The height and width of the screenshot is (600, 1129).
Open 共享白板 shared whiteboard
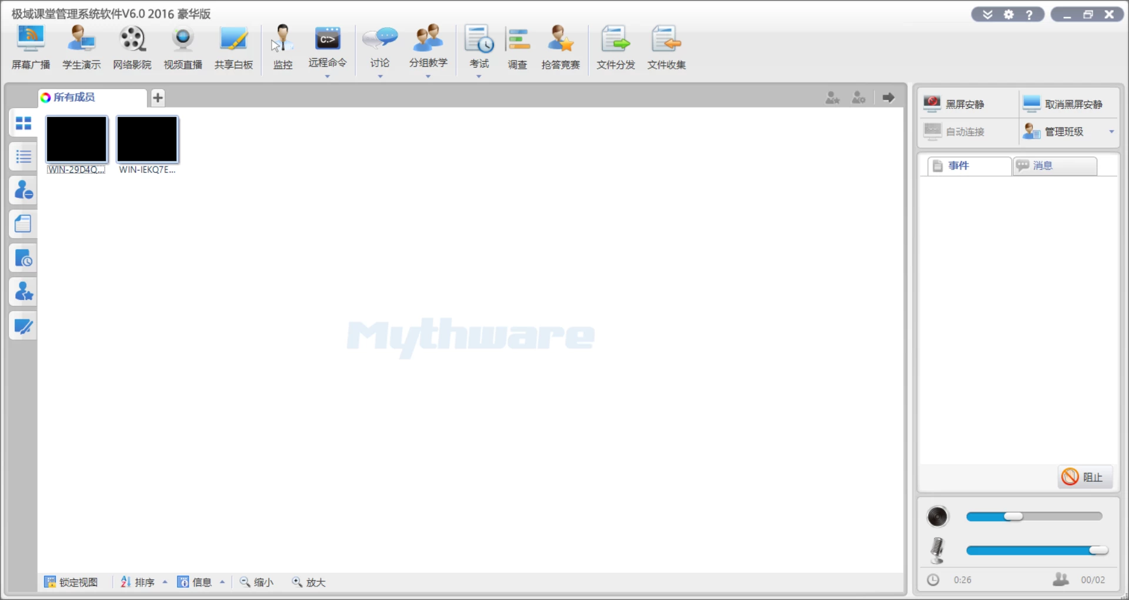(233, 48)
